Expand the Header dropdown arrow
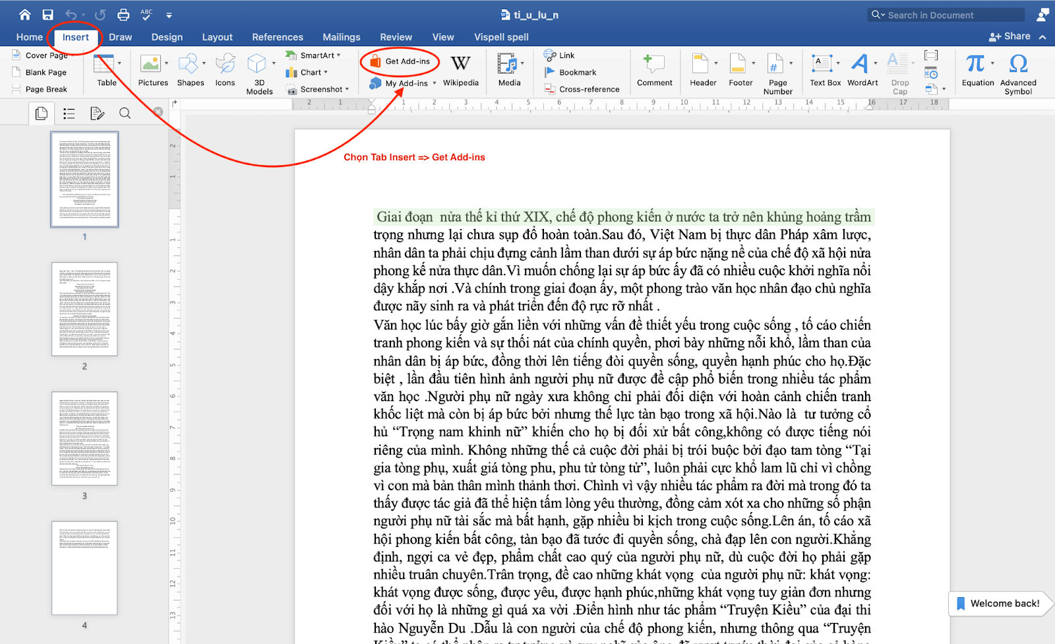Image resolution: width=1055 pixels, height=644 pixels. pos(716,63)
